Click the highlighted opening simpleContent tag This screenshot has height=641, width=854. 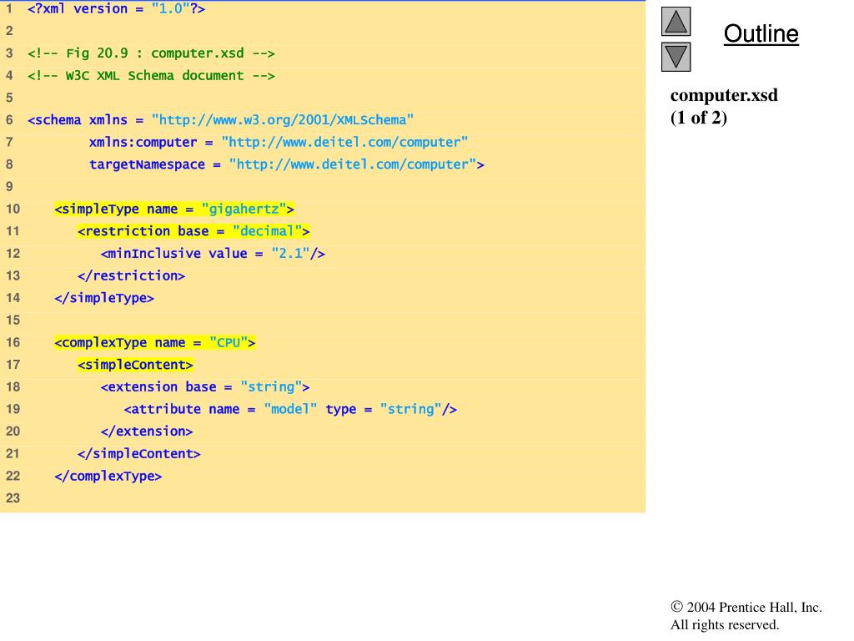click(x=135, y=365)
